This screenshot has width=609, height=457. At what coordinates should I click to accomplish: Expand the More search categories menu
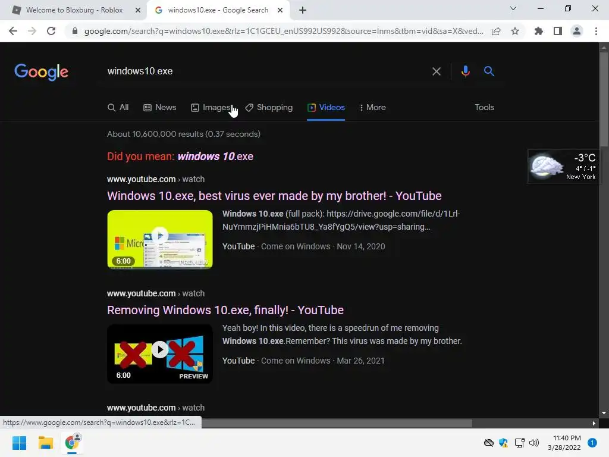pos(372,107)
